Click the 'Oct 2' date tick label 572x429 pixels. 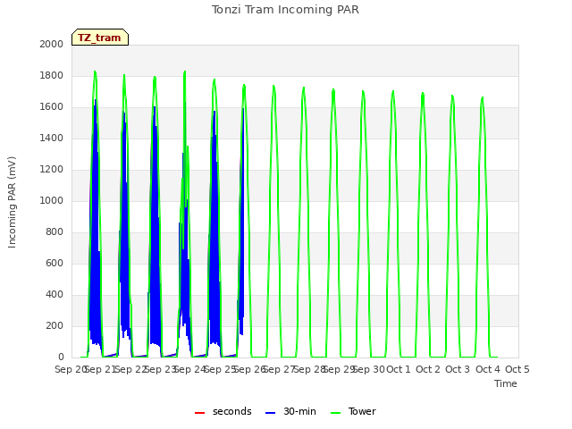tap(428, 369)
